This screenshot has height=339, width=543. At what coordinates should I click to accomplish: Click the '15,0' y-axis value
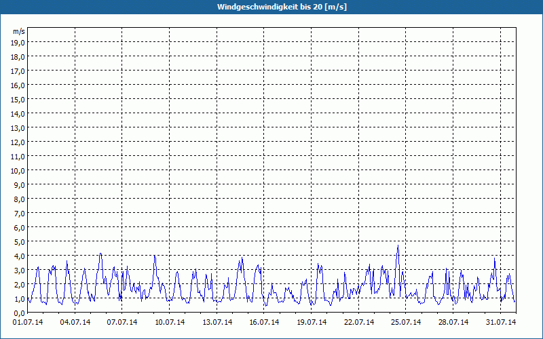[18, 100]
